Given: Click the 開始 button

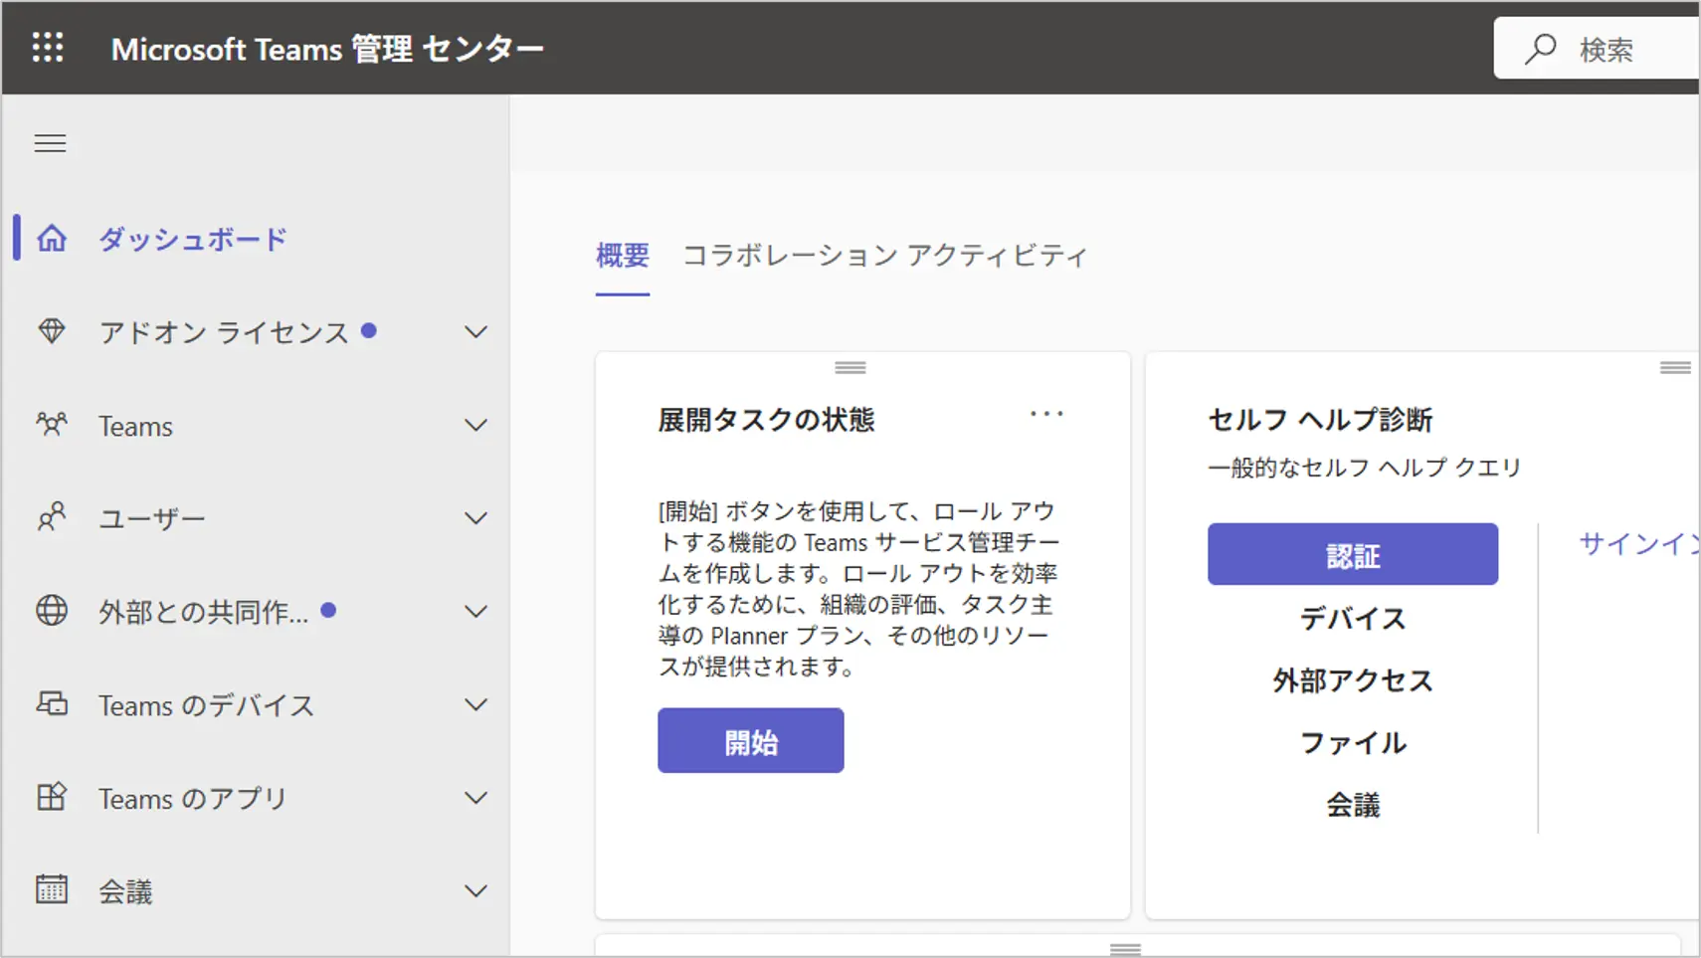Looking at the screenshot, I should click(x=751, y=740).
